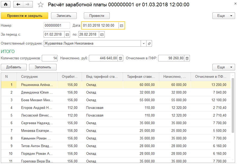Open calendar for the period end date
This screenshot has height=164, width=238.
point(102,34)
